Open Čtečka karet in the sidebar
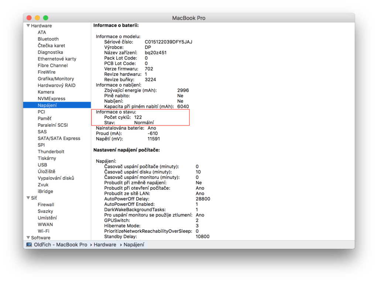Screen dimensions: 378x282 51,45
